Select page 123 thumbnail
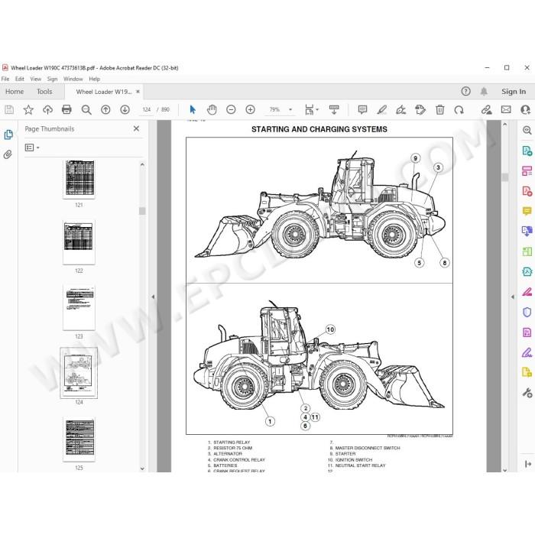 (x=79, y=308)
